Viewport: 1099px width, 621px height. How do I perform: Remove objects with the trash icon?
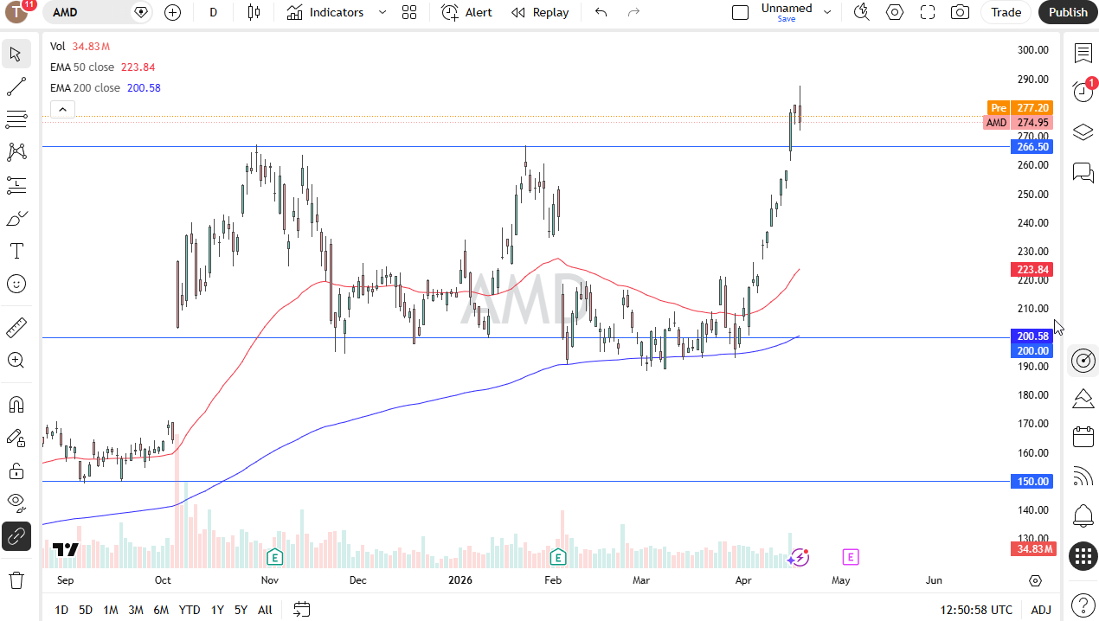point(16,579)
